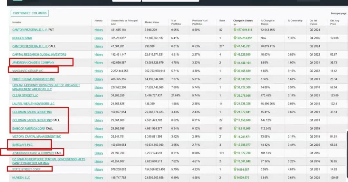Sort by Investor column header
This screenshot has height=182, width=348.
17,22
